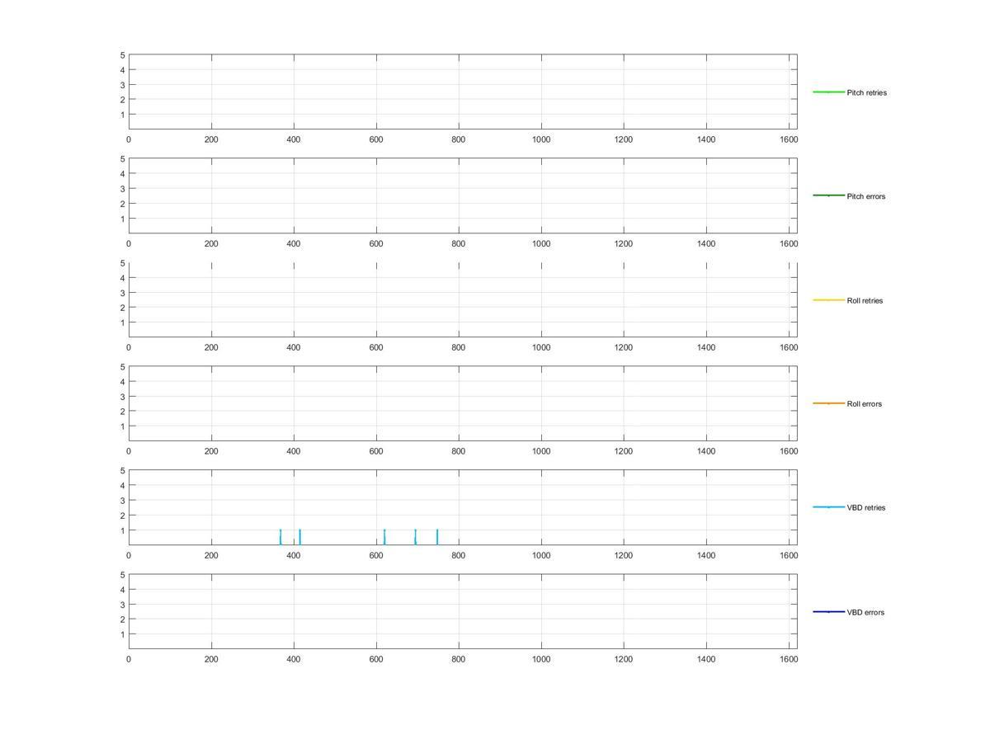
Task: Click y-axis label 1 on VBD retries plot
Action: pyautogui.click(x=122, y=530)
